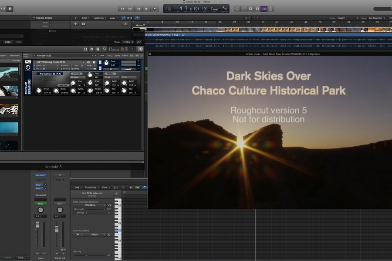This screenshot has height=261, width=392.
Task: Toggle Cycle mode in the transport bar
Action: (x=237, y=9)
